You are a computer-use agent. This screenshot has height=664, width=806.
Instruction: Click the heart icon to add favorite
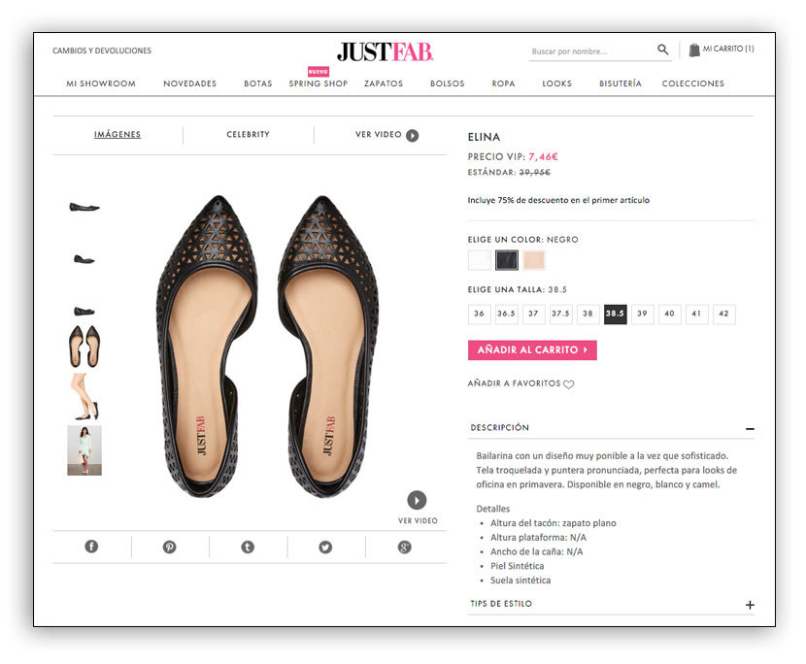pyautogui.click(x=569, y=384)
